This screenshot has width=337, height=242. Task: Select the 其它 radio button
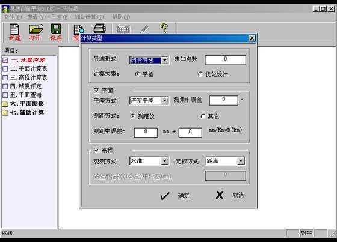(203, 116)
